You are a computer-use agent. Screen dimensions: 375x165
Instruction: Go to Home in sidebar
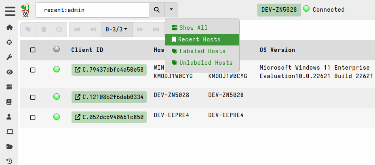(10, 28)
